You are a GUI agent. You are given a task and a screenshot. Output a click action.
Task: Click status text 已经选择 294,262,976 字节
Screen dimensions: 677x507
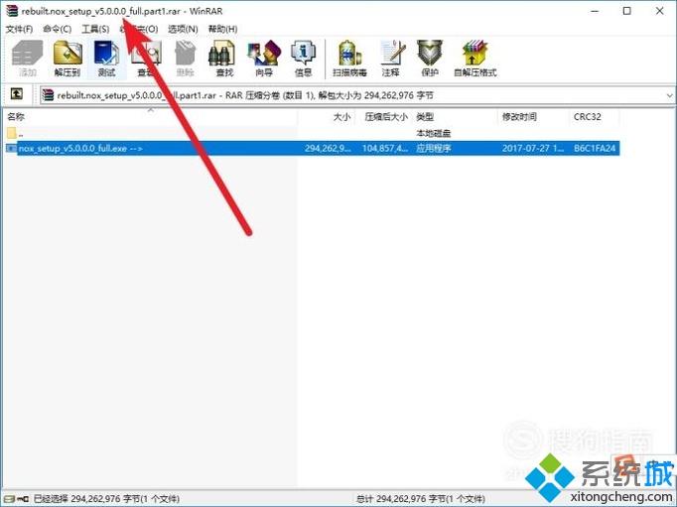point(106,499)
